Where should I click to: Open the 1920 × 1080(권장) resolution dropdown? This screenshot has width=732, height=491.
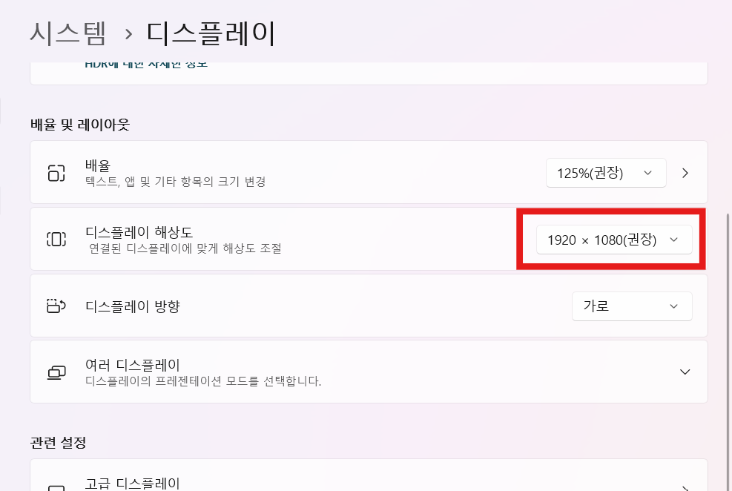[614, 239]
